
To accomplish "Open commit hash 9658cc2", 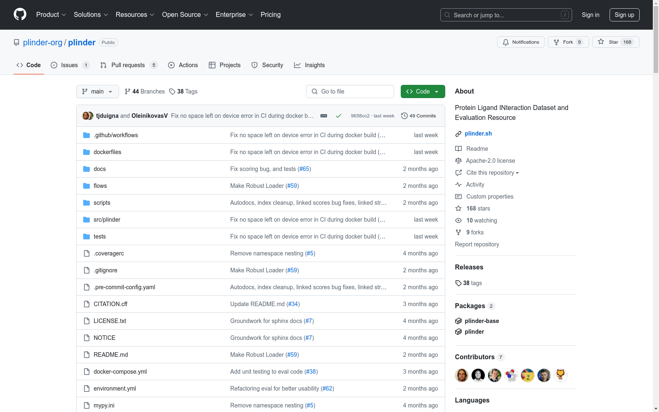I will coord(360,116).
